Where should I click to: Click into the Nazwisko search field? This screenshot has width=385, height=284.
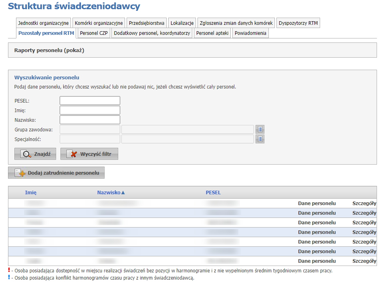[90, 120]
